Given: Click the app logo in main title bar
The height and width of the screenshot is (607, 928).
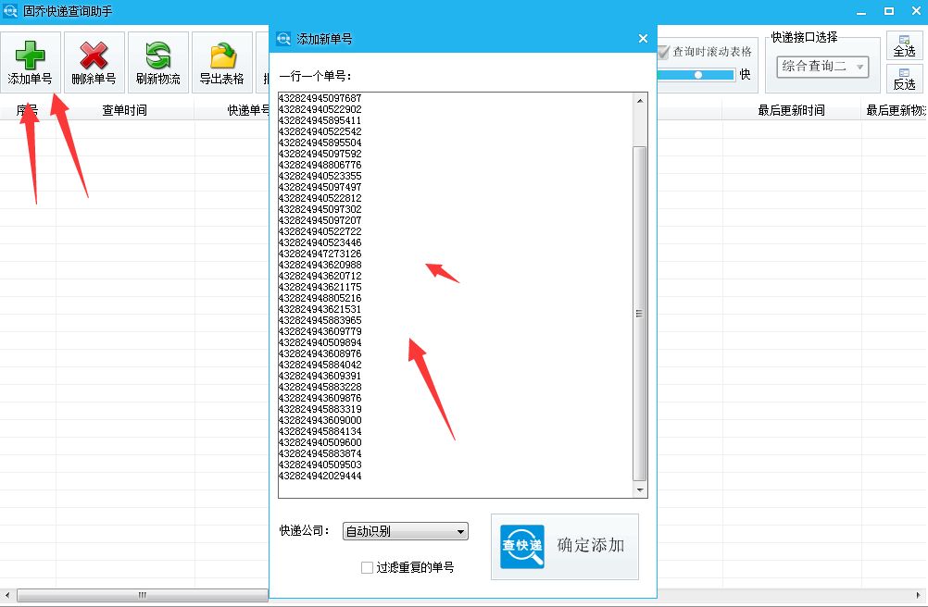Looking at the screenshot, I should [10, 10].
